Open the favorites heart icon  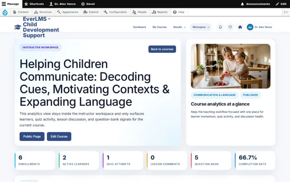(x=230, y=27)
